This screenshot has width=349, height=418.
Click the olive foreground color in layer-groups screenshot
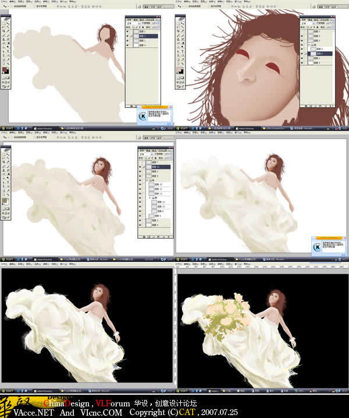(x=5, y=201)
